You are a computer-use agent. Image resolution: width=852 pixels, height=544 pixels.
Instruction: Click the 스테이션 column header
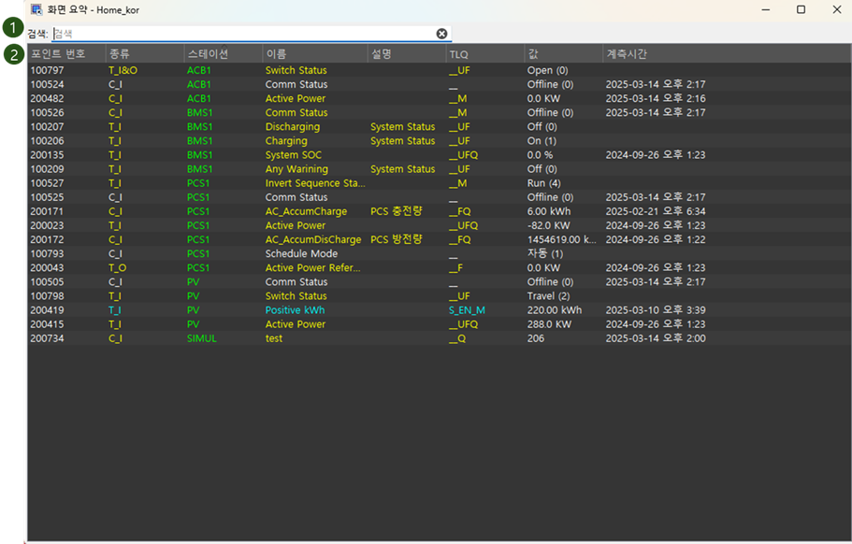[208, 54]
